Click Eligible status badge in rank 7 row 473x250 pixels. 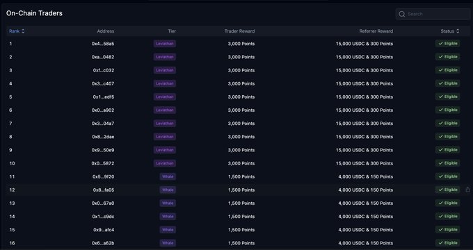click(x=448, y=123)
